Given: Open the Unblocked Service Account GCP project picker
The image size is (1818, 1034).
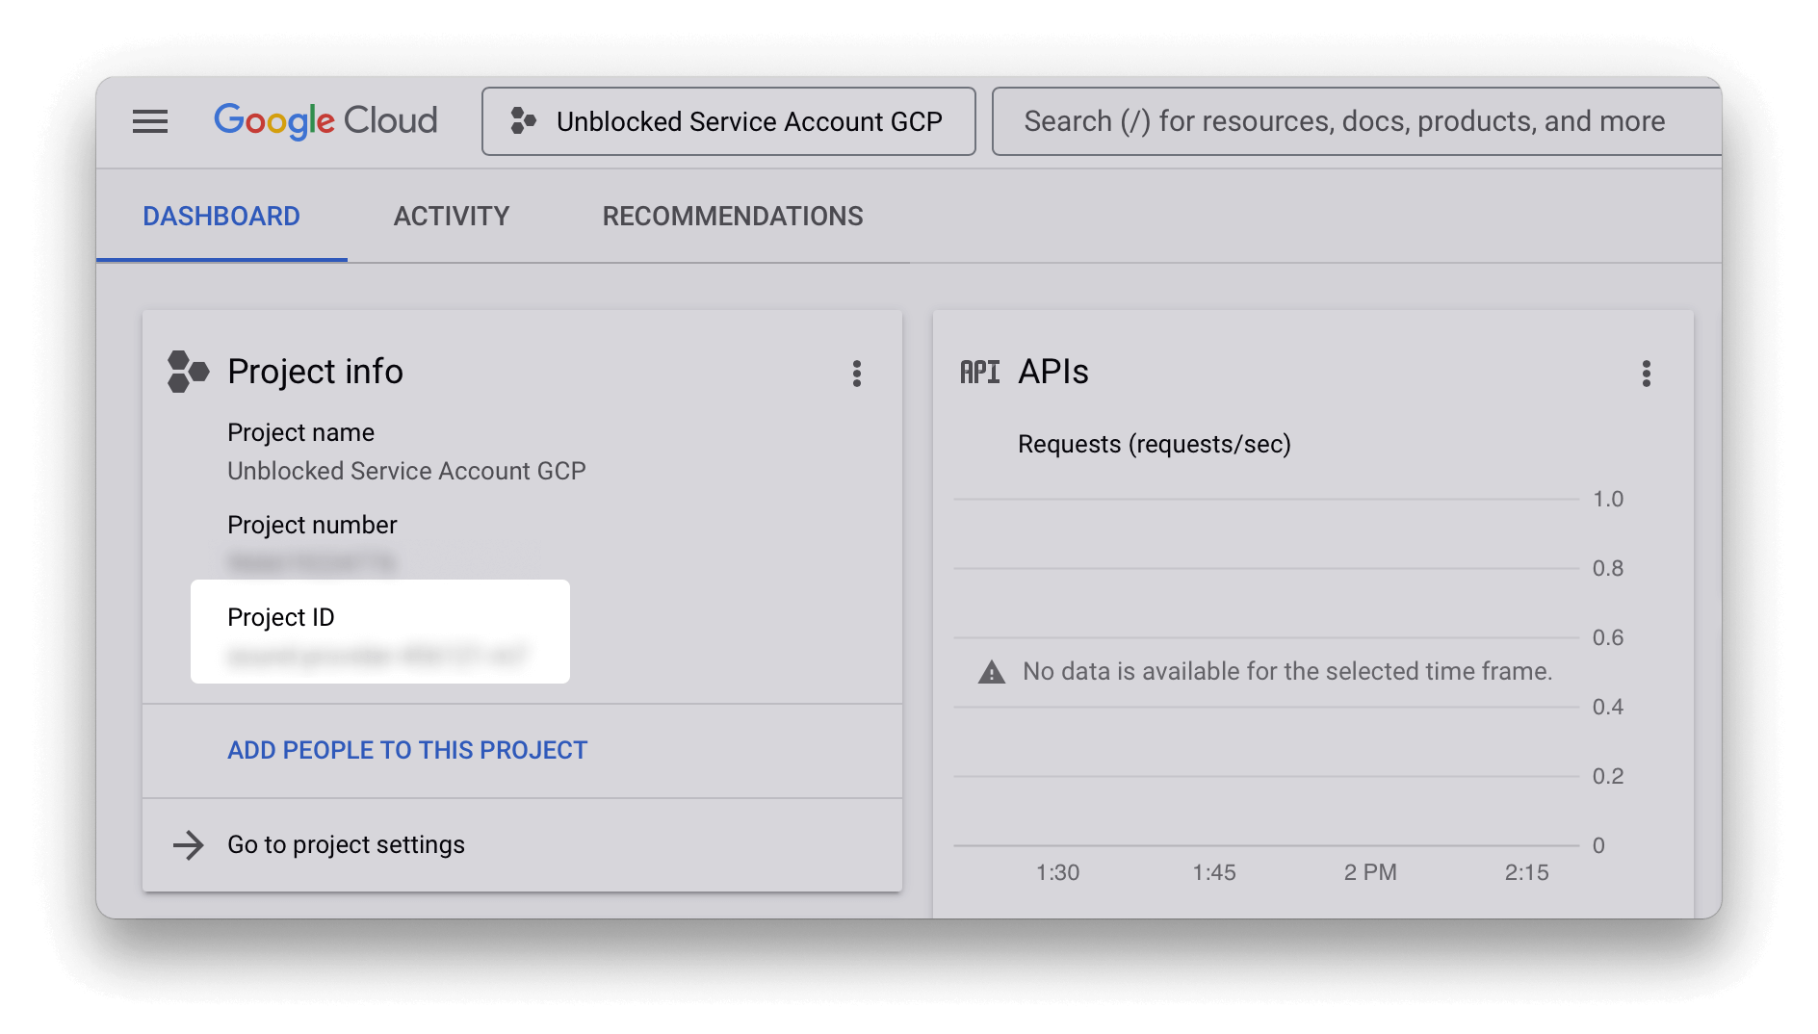Looking at the screenshot, I should coord(729,121).
